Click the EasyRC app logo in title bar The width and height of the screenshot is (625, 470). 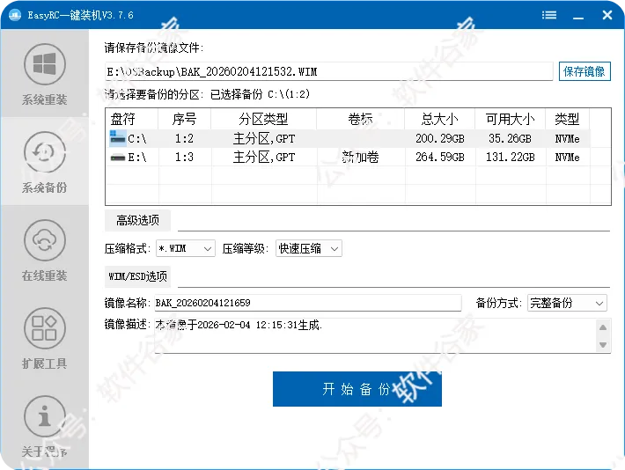pyautogui.click(x=15, y=15)
